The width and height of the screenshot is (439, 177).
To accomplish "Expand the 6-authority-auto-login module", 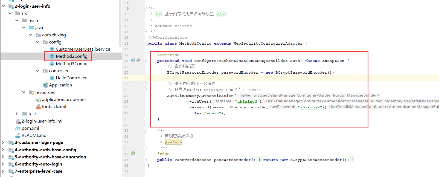I will (x=3, y=164).
